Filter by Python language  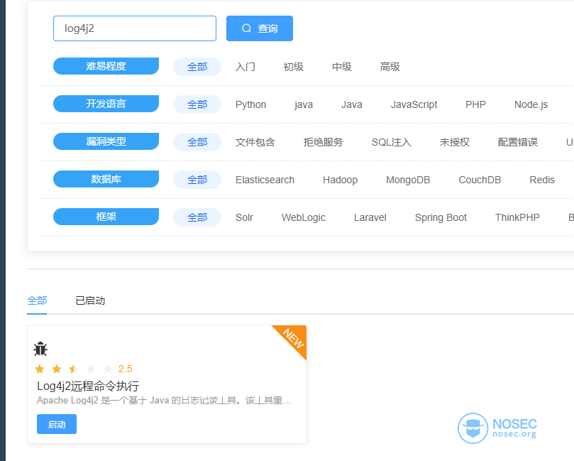(x=250, y=105)
